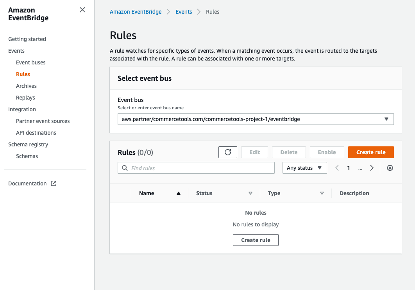Click the search magnifier in Find rules

tap(124, 168)
